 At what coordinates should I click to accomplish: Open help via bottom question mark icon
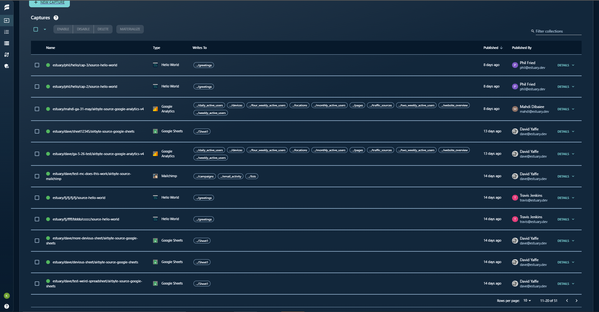pos(7,306)
